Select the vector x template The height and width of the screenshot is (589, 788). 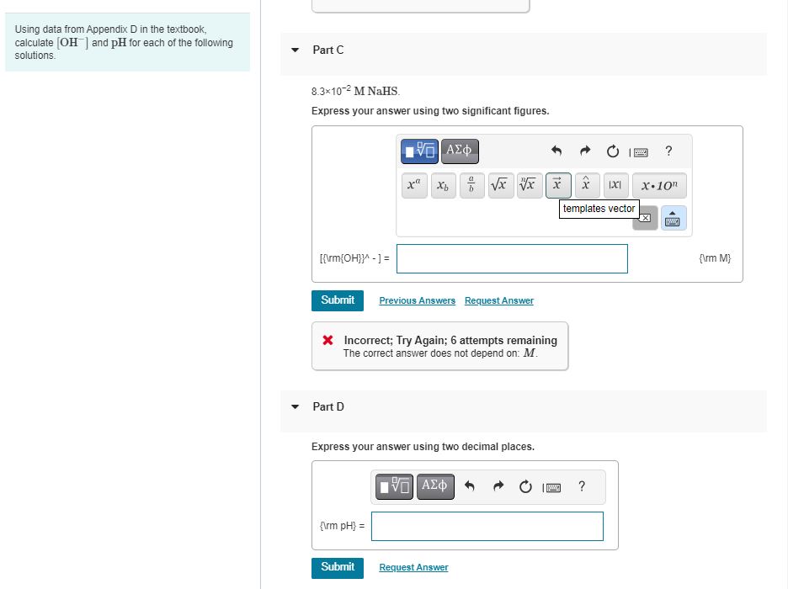556,185
